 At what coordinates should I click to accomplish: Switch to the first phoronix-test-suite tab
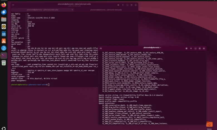pos(43,10)
